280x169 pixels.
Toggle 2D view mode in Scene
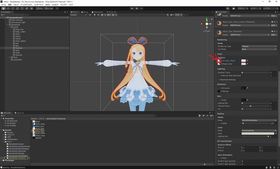tap(90, 15)
